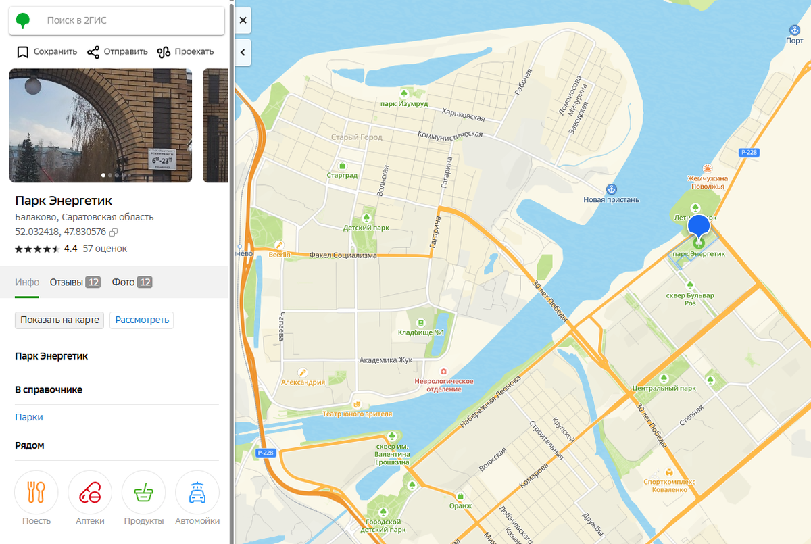Select the Городской детский парк marker
This screenshot has height=544, width=811.
point(383,512)
